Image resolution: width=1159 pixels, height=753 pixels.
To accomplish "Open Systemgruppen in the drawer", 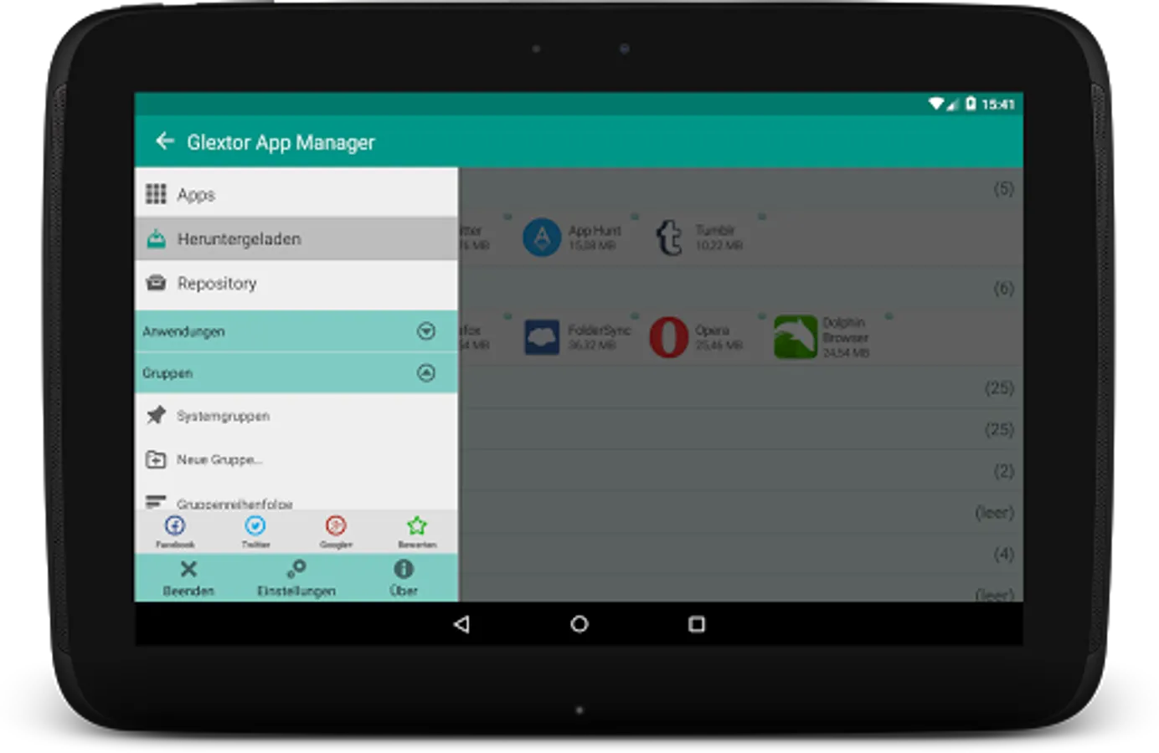I will [296, 416].
